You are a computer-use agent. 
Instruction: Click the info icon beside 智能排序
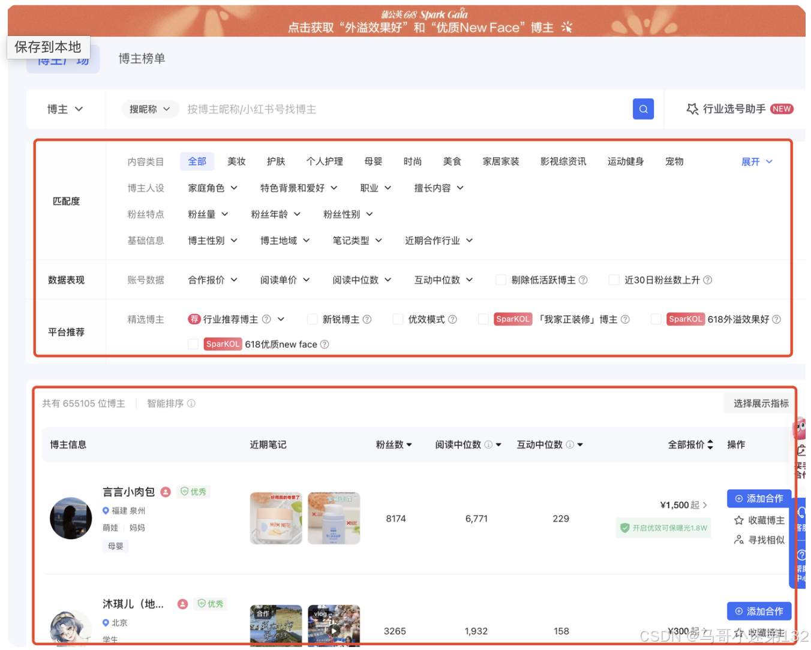click(x=191, y=403)
